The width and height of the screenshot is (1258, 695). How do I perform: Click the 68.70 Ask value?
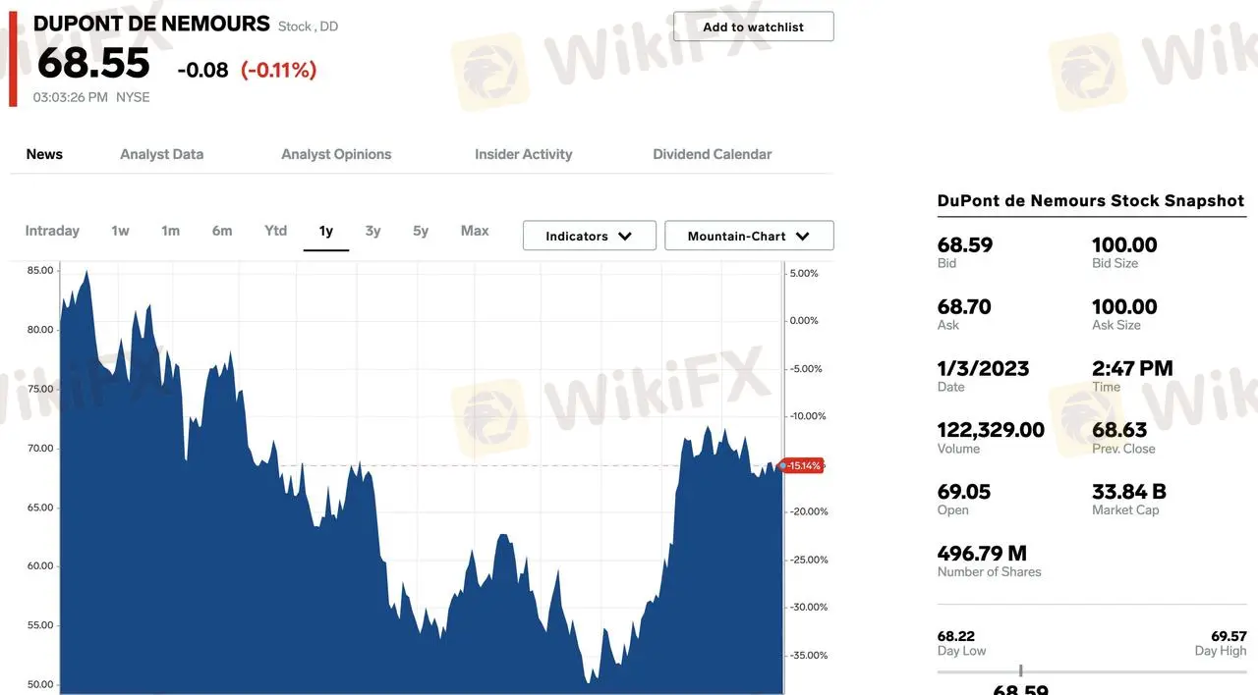click(x=964, y=306)
